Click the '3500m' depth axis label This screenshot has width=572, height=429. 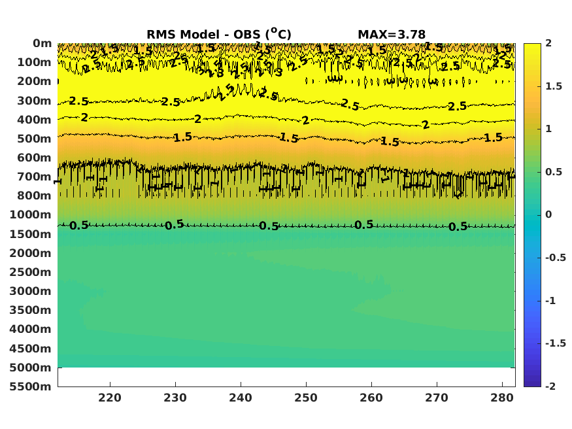(x=31, y=310)
